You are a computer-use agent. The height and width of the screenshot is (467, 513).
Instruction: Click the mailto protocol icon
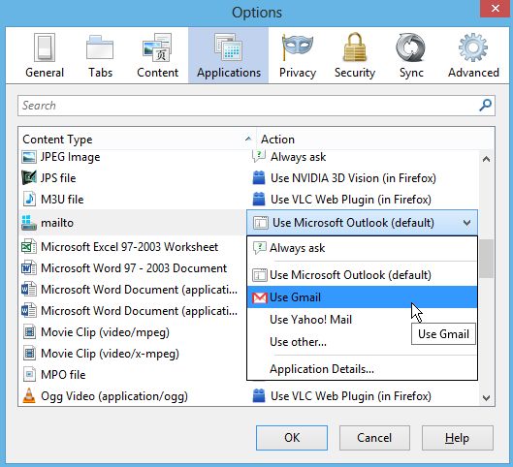pos(29,223)
